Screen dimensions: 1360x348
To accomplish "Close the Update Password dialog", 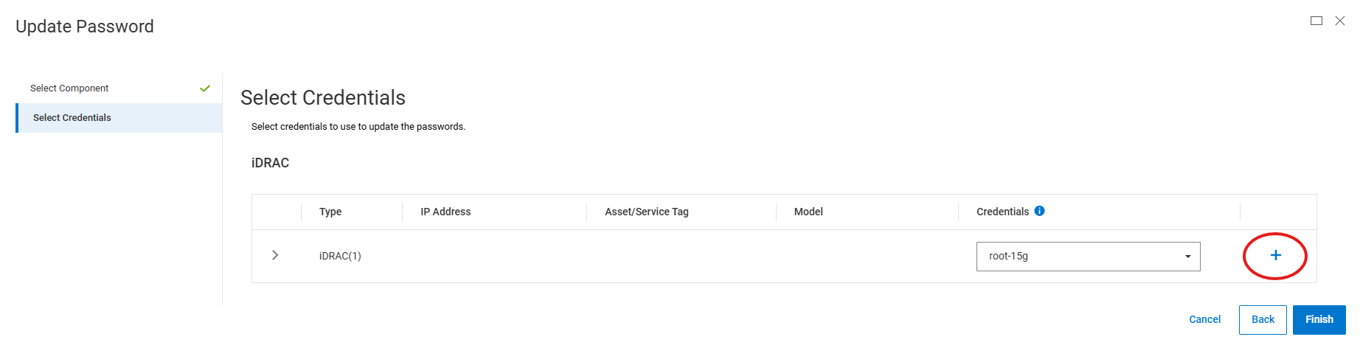I will [x=1340, y=21].
